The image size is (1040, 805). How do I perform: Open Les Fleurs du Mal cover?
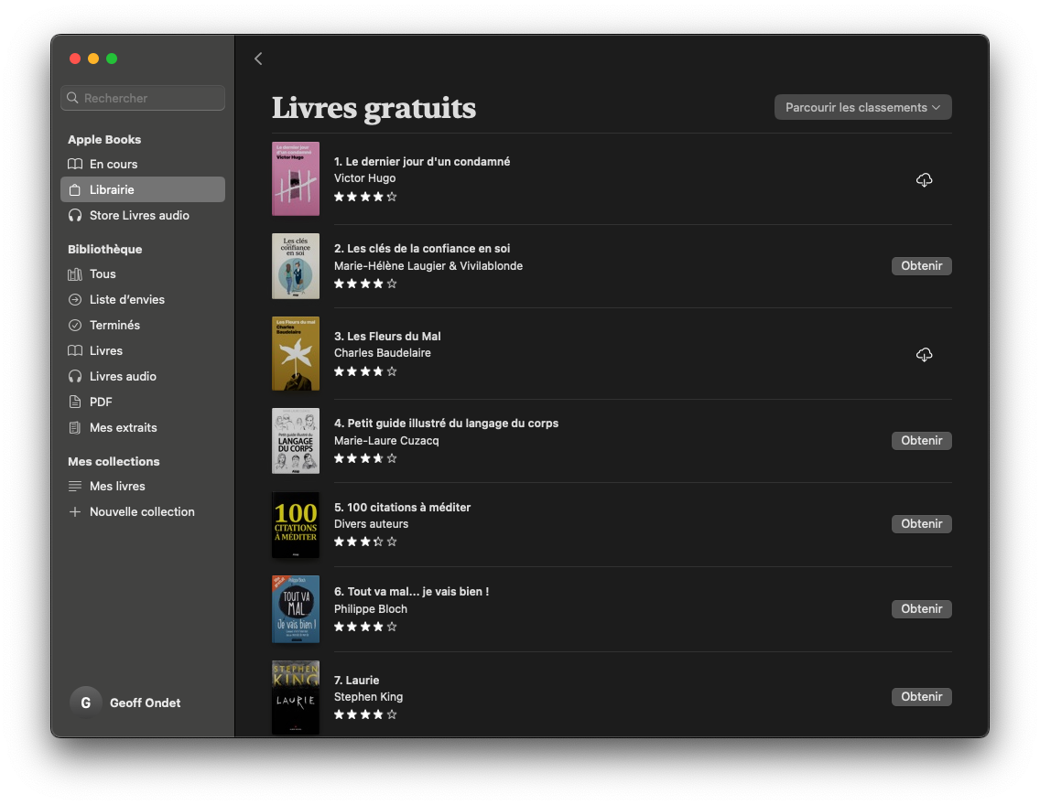pos(295,353)
